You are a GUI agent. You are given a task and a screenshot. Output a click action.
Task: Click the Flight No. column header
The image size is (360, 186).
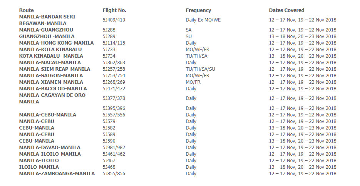pos(114,10)
